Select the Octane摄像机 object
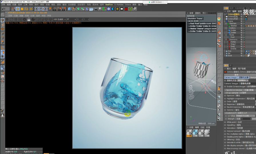This screenshot has width=256, height=154. 233,14
